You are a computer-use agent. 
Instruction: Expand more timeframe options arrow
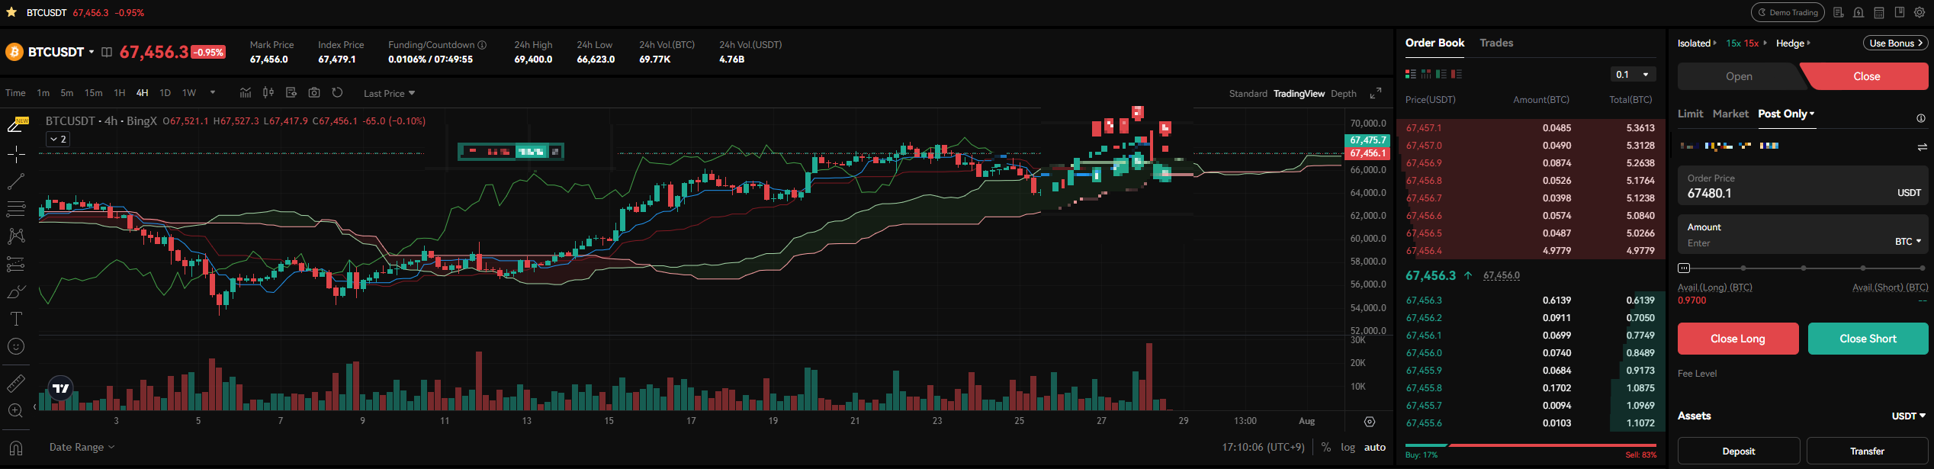click(213, 93)
